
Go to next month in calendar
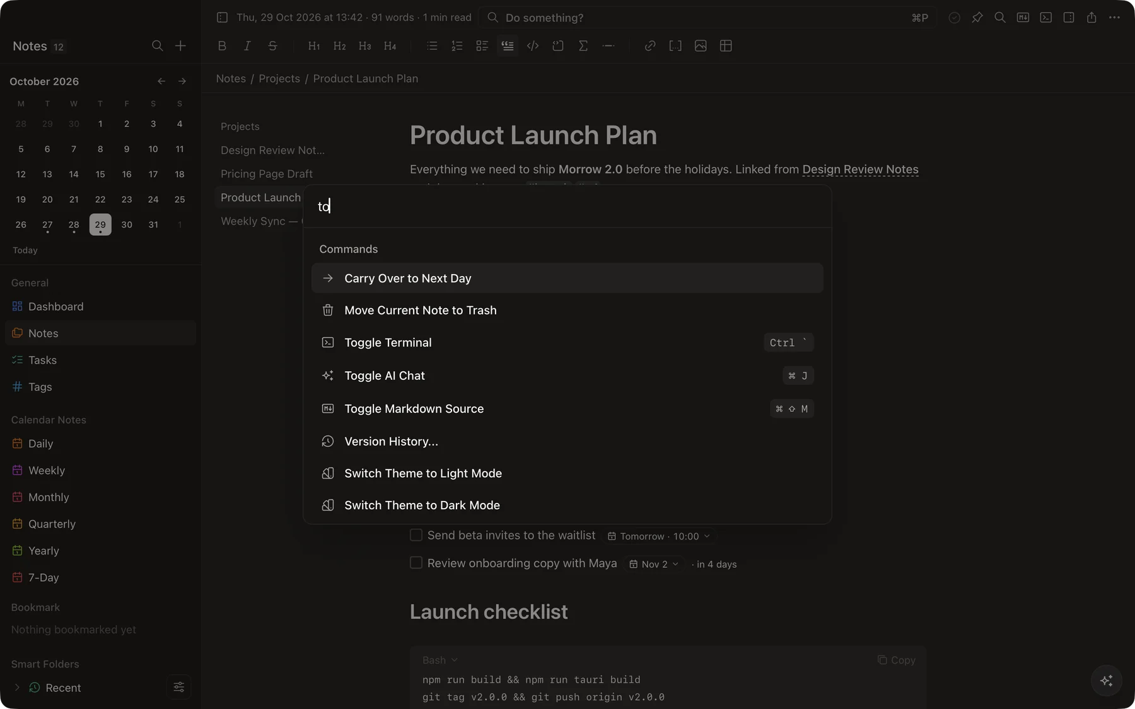(x=182, y=81)
